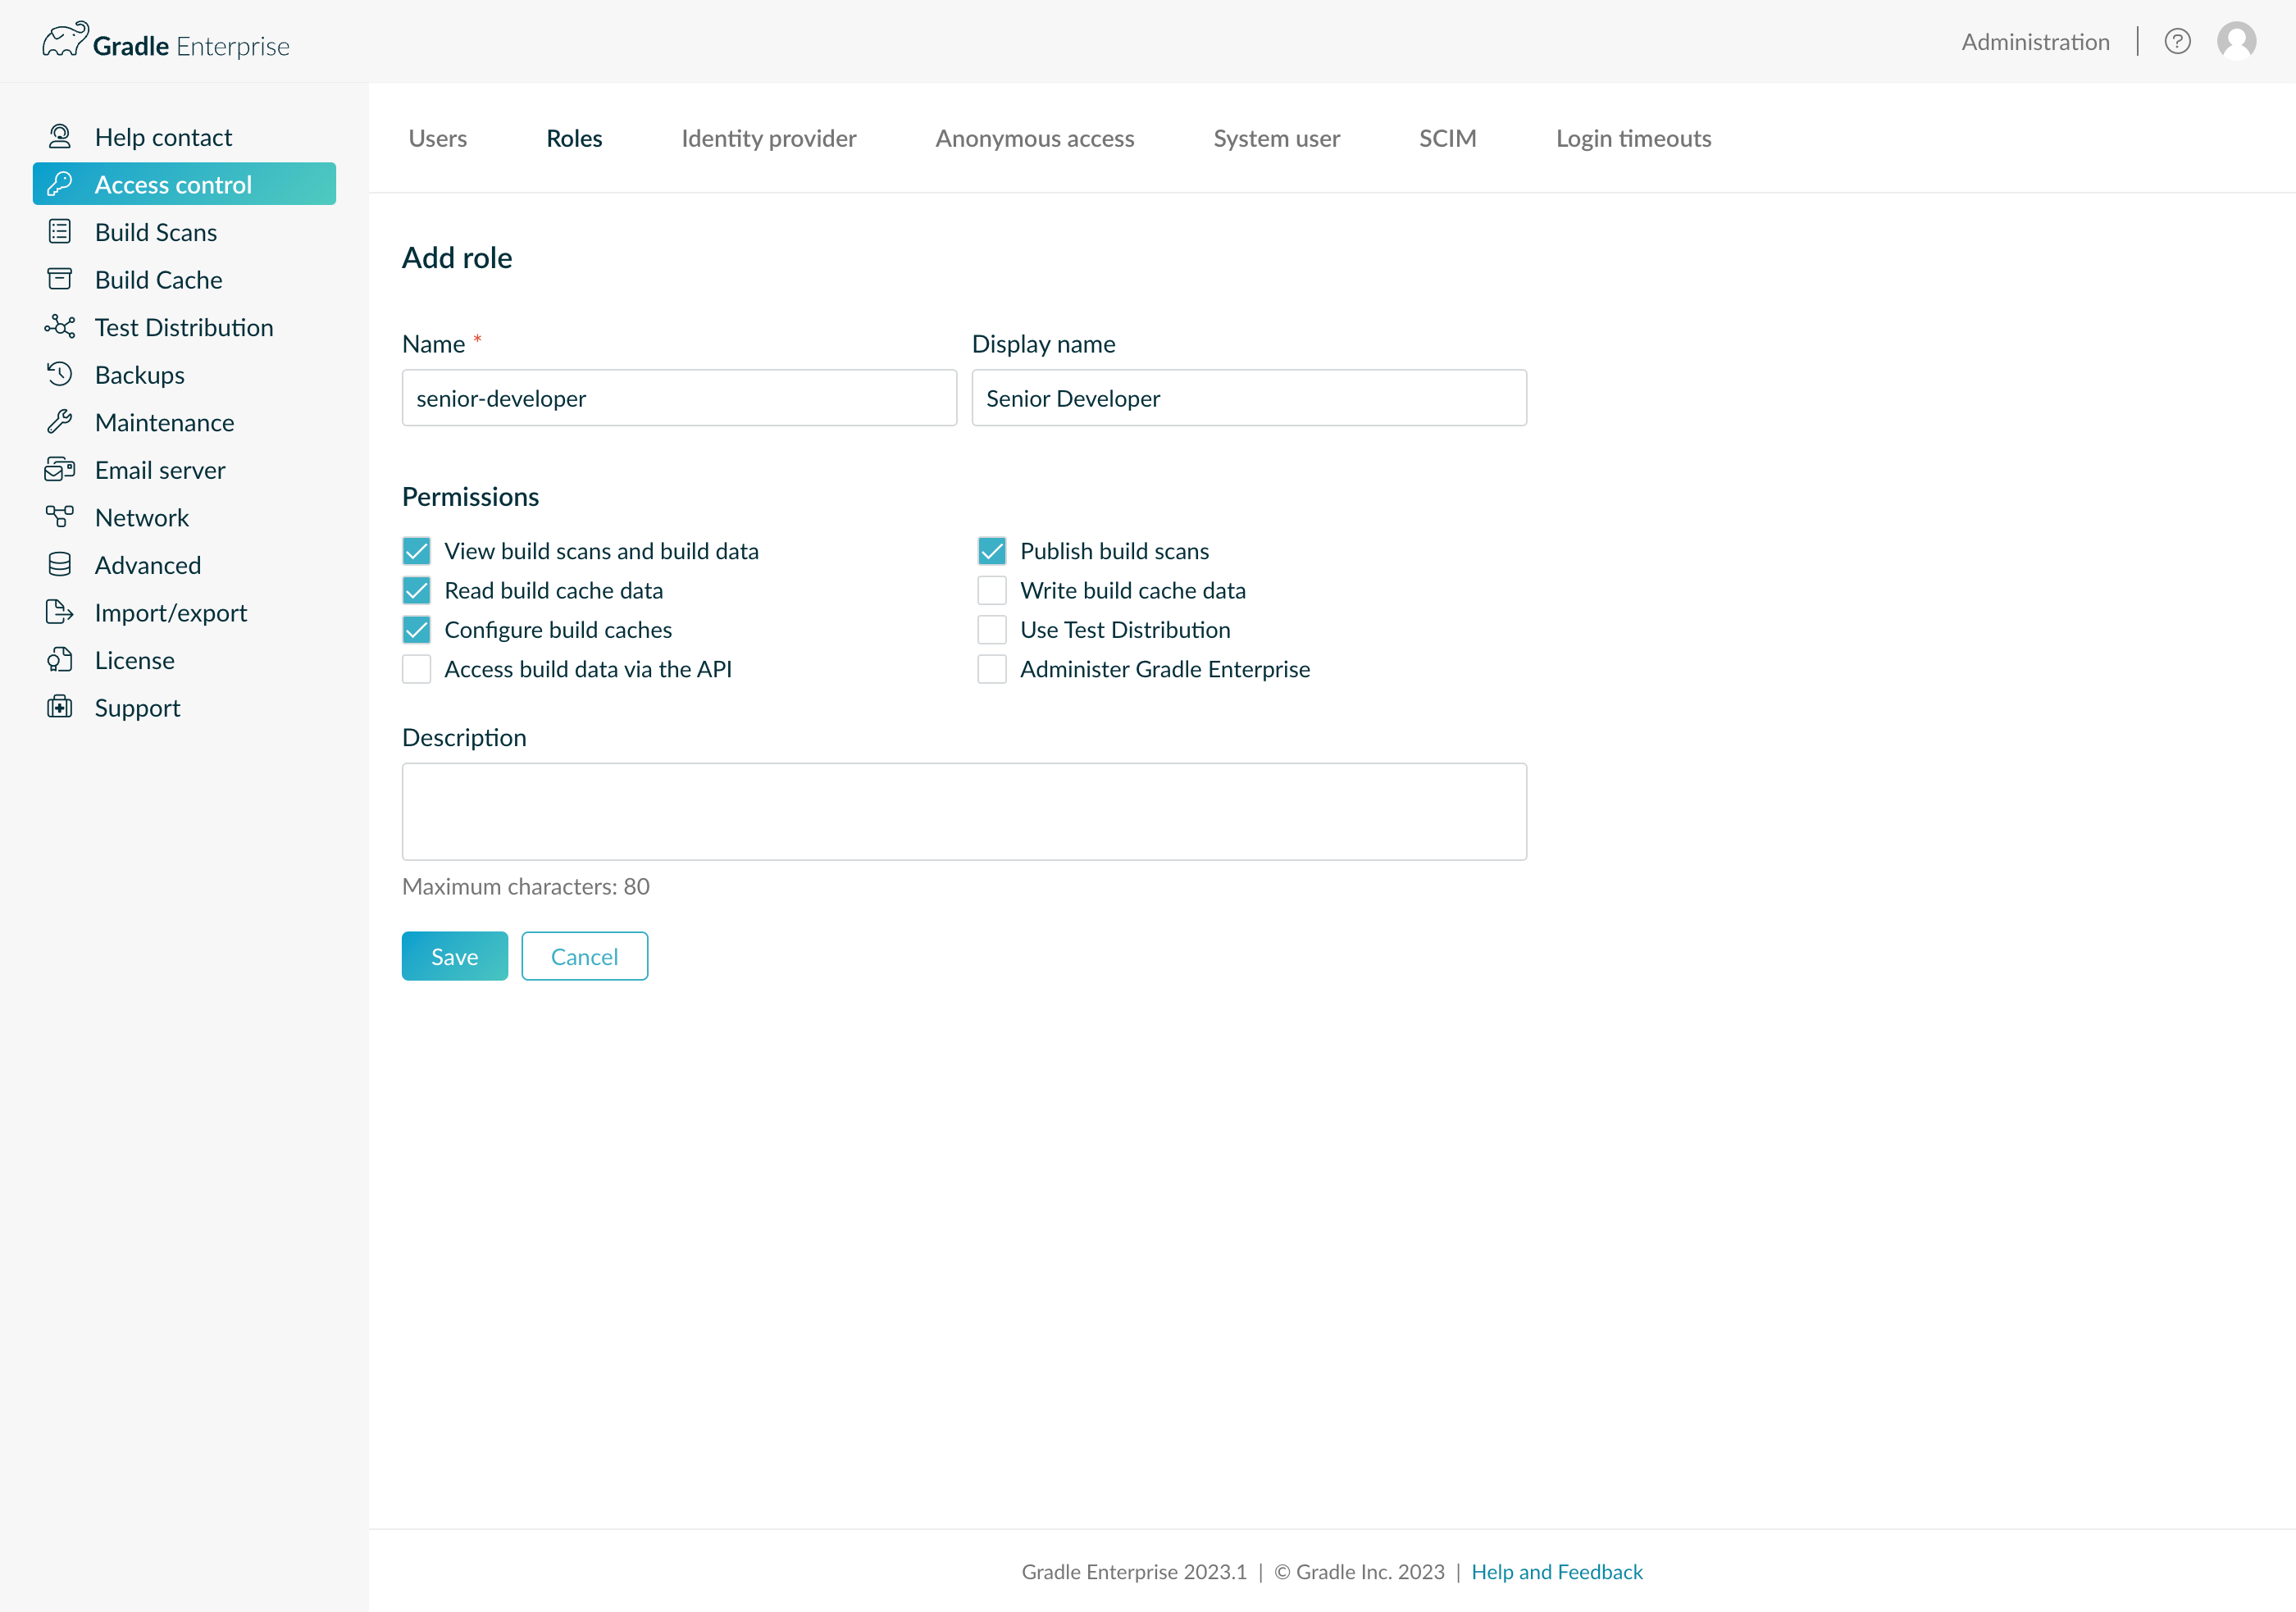Go to Import/export section label
Image resolution: width=2296 pixels, height=1612 pixels.
pos(171,613)
